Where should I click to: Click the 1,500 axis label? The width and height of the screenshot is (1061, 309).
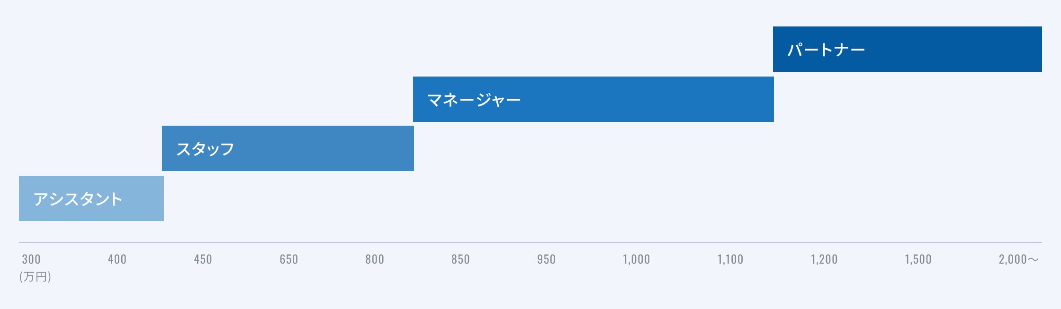tap(918, 259)
